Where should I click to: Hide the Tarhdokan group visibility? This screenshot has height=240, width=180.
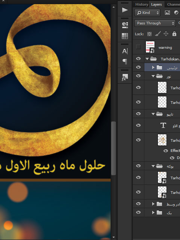click(138, 58)
